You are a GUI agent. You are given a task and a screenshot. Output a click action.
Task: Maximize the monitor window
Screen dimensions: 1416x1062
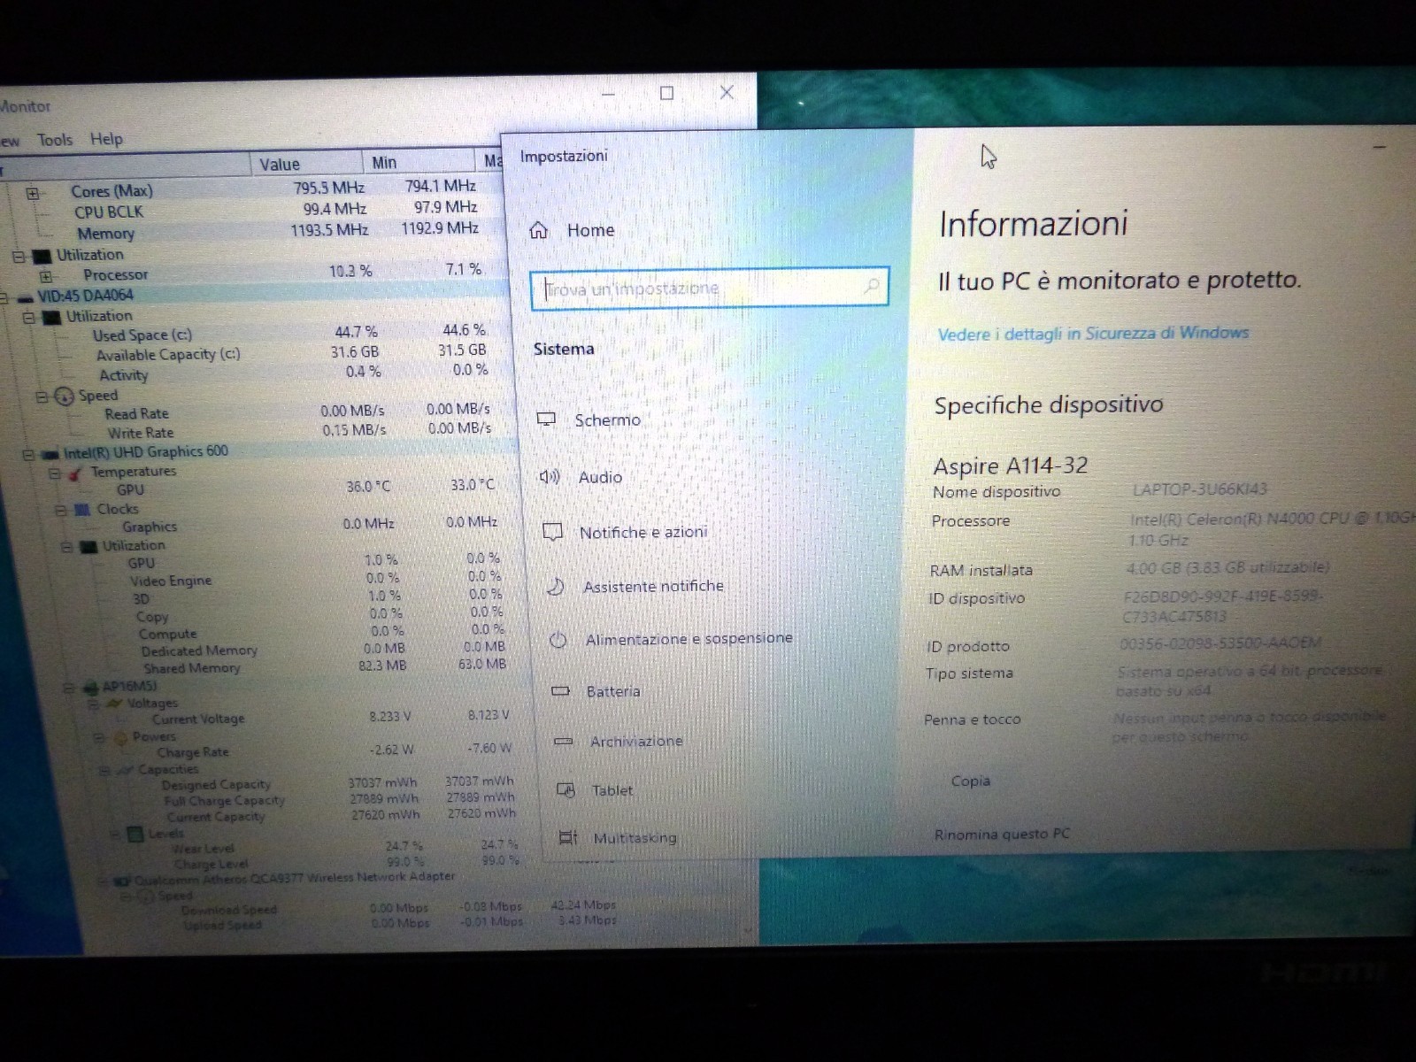point(667,93)
